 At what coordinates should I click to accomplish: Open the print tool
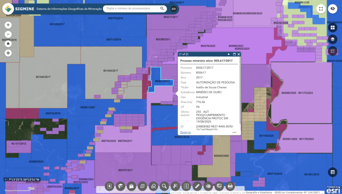[230, 186]
